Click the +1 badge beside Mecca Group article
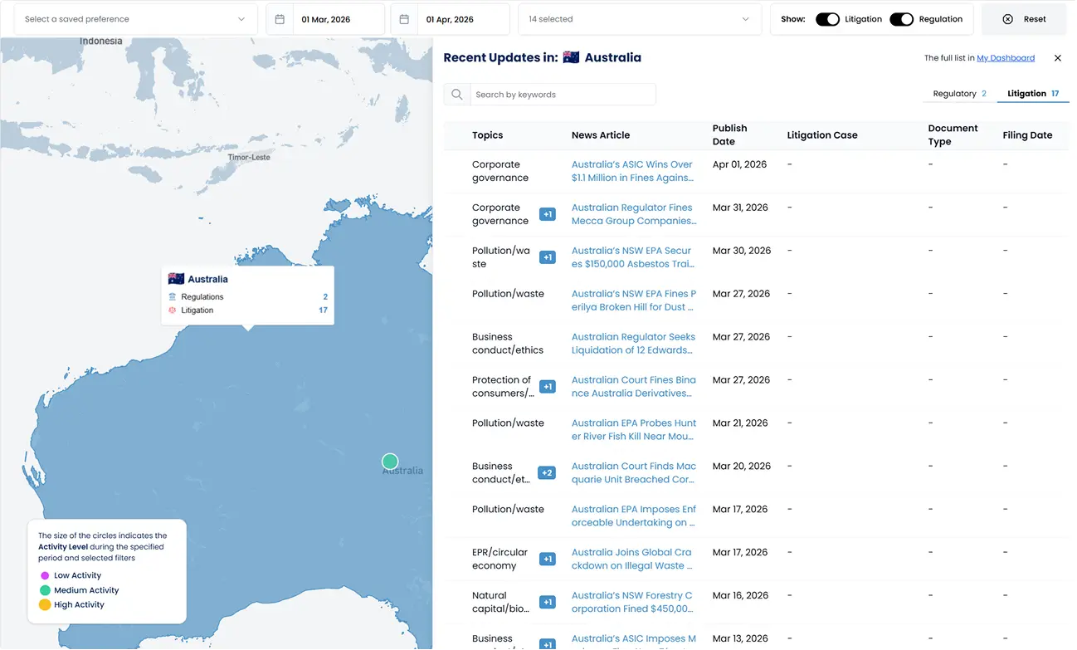Screen dimensions: 1077x650 pyautogui.click(x=548, y=214)
